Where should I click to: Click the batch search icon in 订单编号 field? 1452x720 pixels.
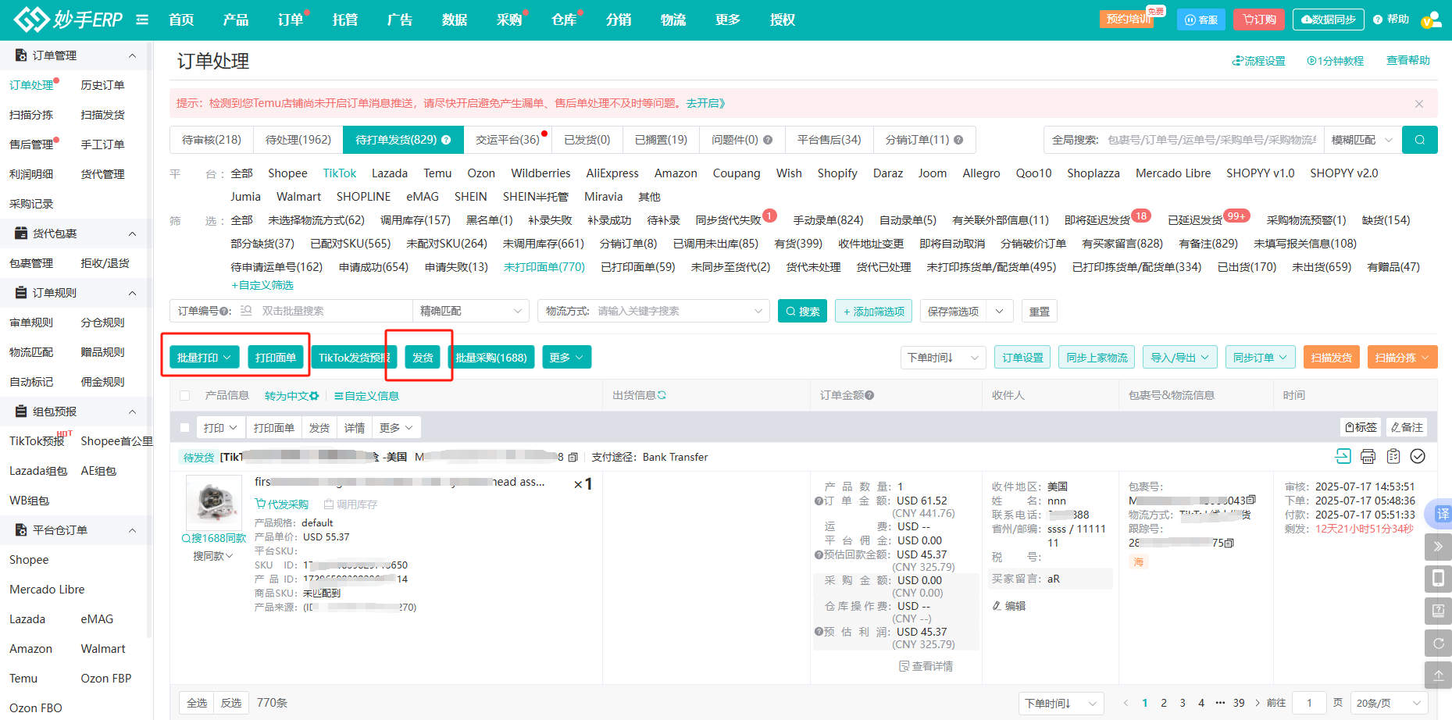(x=246, y=311)
